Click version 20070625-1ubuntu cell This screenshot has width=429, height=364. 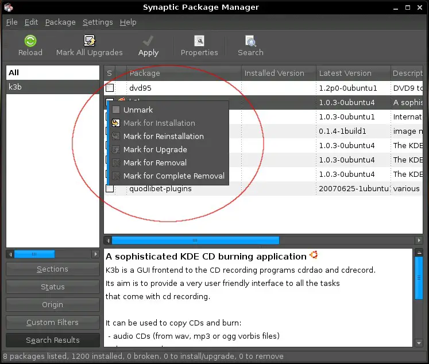coord(354,189)
